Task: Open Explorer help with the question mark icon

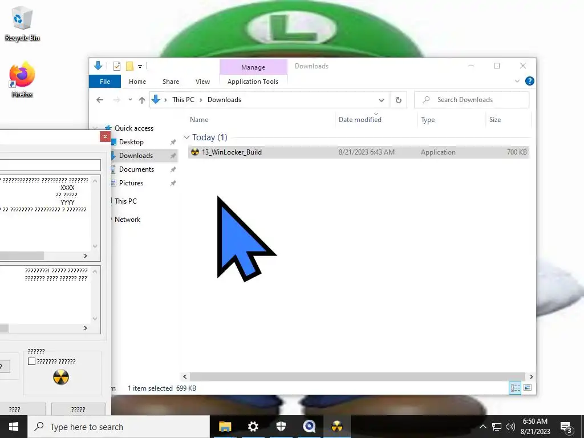Action: click(x=529, y=81)
